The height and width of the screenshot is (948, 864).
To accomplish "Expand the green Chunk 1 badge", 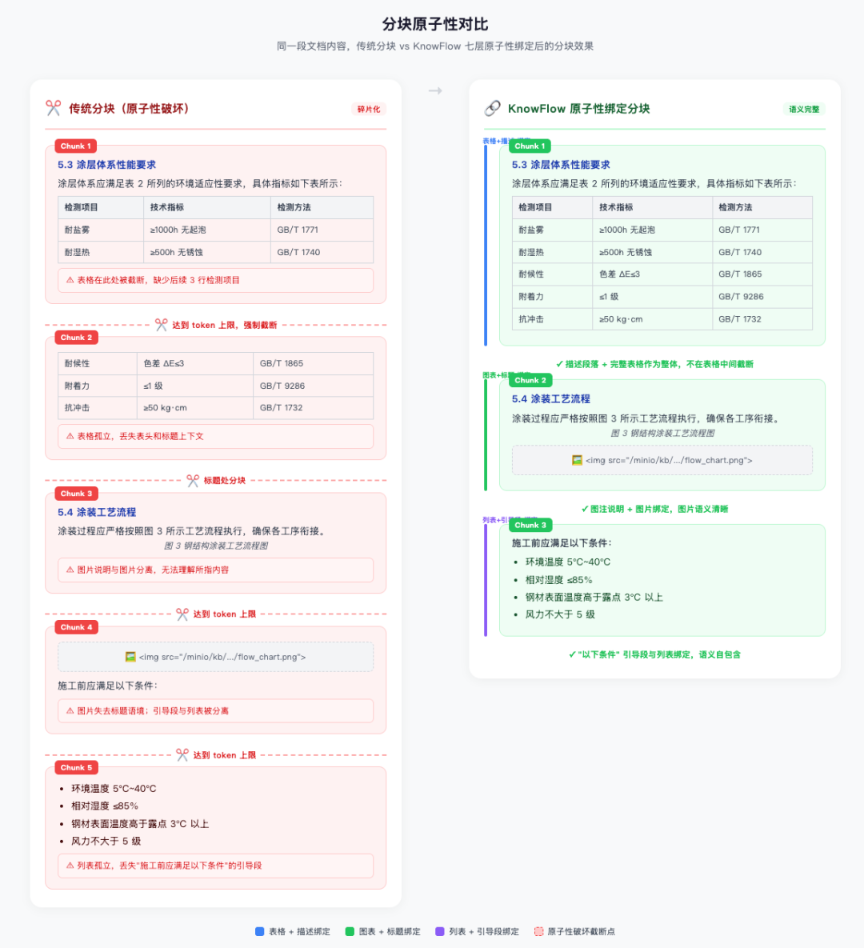I will point(529,146).
